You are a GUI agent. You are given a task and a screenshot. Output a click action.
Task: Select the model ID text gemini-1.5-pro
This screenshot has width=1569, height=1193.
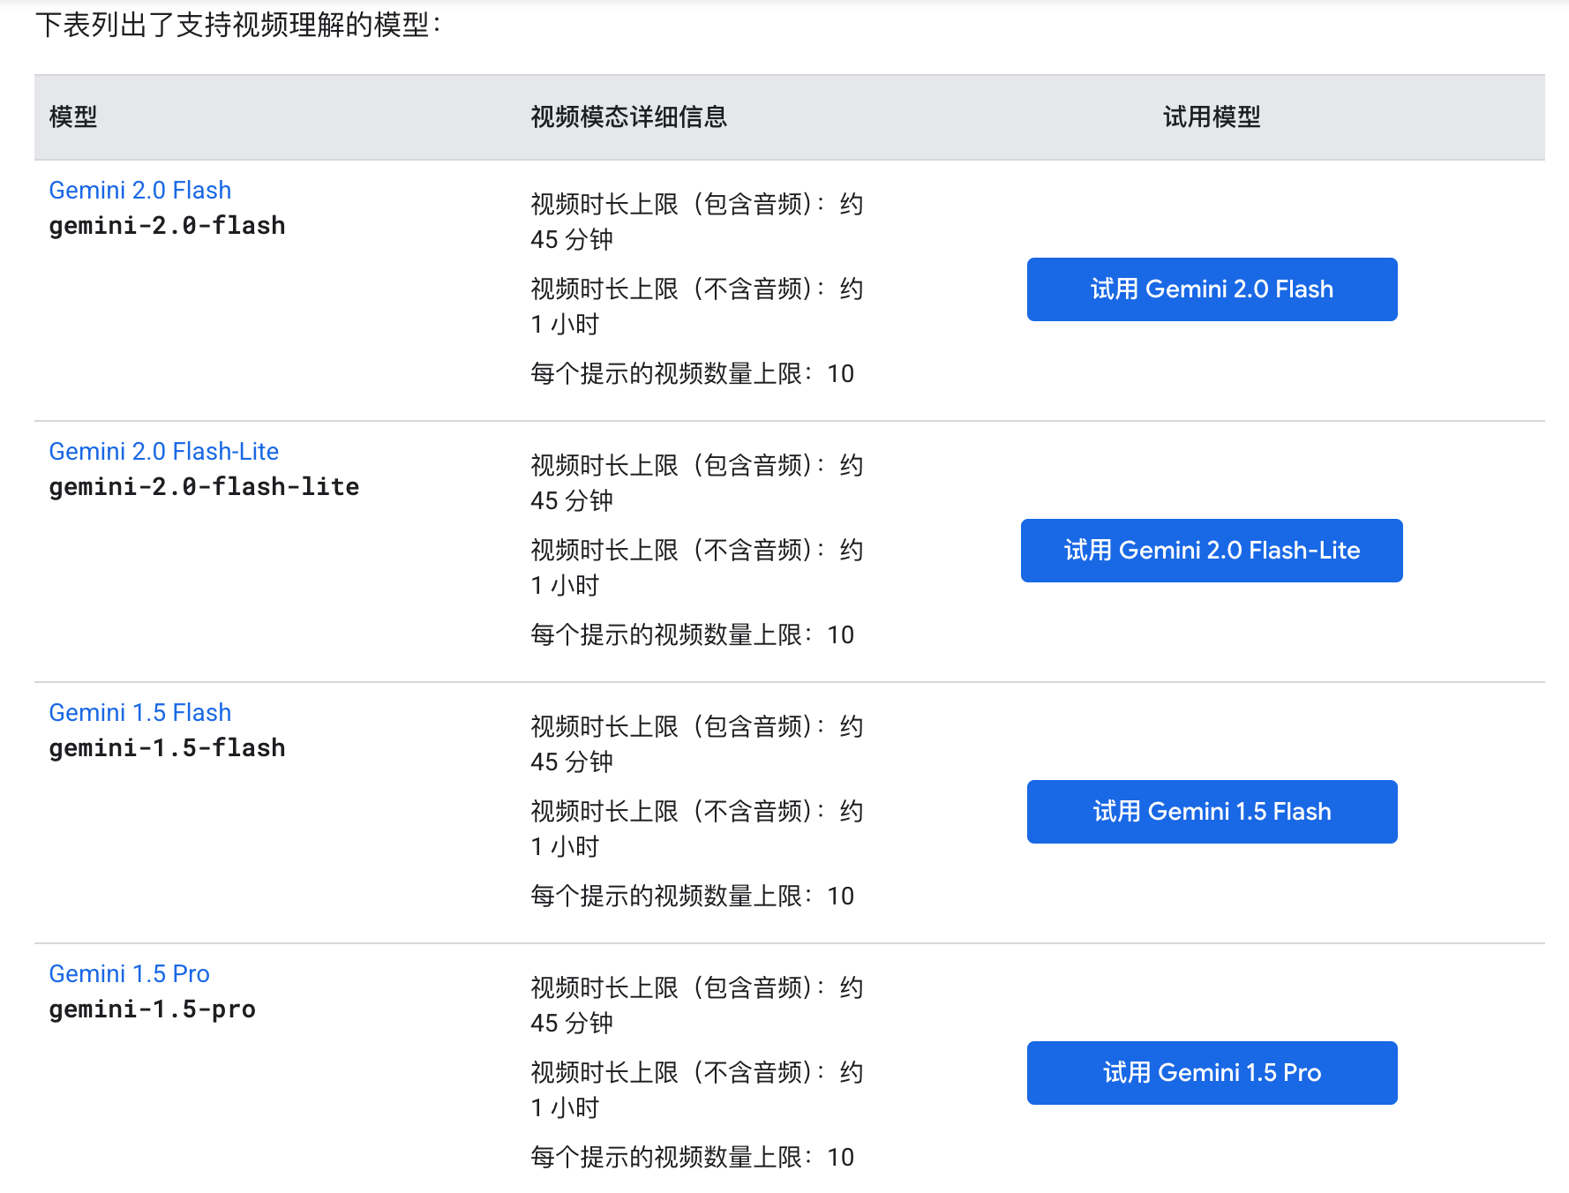click(152, 1009)
